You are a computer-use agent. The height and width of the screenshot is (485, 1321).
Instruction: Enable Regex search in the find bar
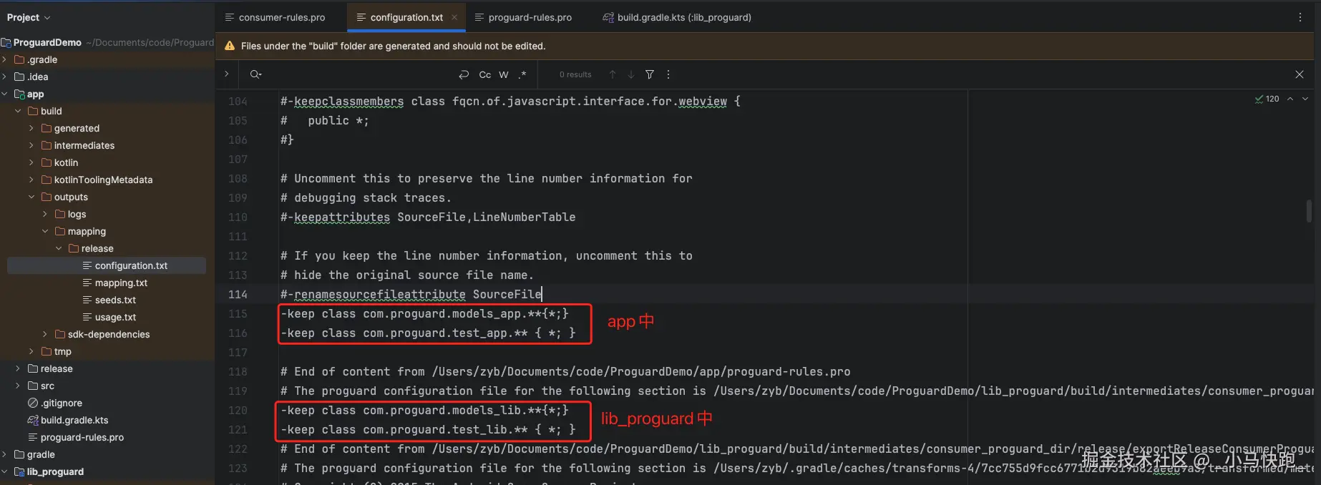point(522,74)
